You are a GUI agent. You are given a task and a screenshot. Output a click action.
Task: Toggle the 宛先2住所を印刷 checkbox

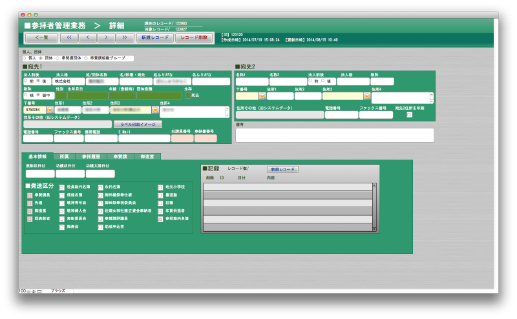point(409,115)
